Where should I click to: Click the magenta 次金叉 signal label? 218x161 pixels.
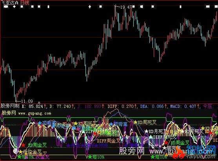point(43,157)
